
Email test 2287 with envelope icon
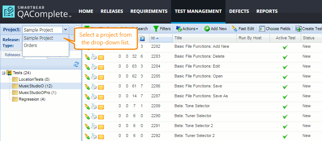[x=101, y=97]
